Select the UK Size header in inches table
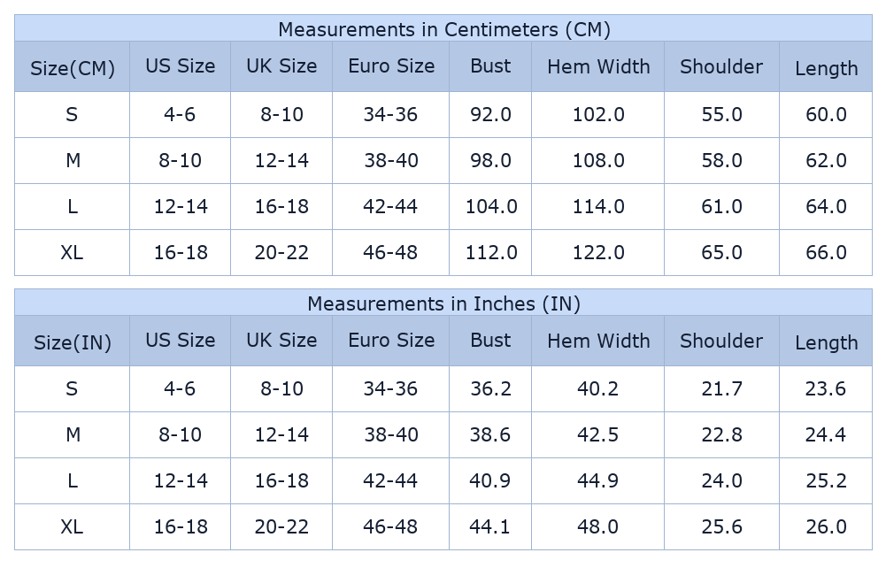The image size is (886, 568). tap(281, 341)
